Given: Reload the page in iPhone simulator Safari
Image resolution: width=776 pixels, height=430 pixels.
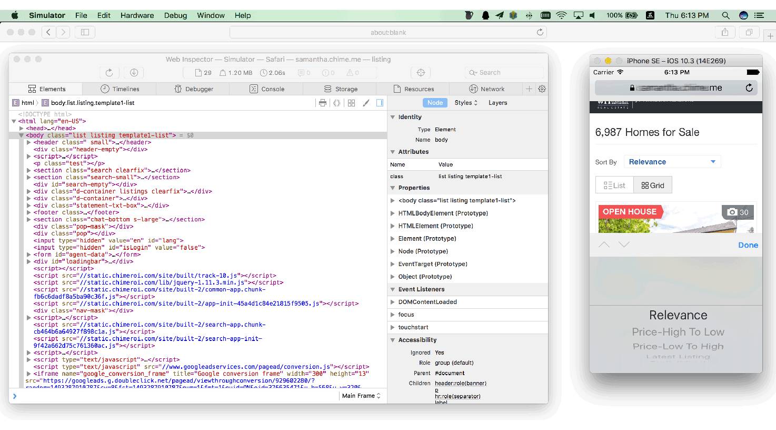Looking at the screenshot, I should click(749, 88).
